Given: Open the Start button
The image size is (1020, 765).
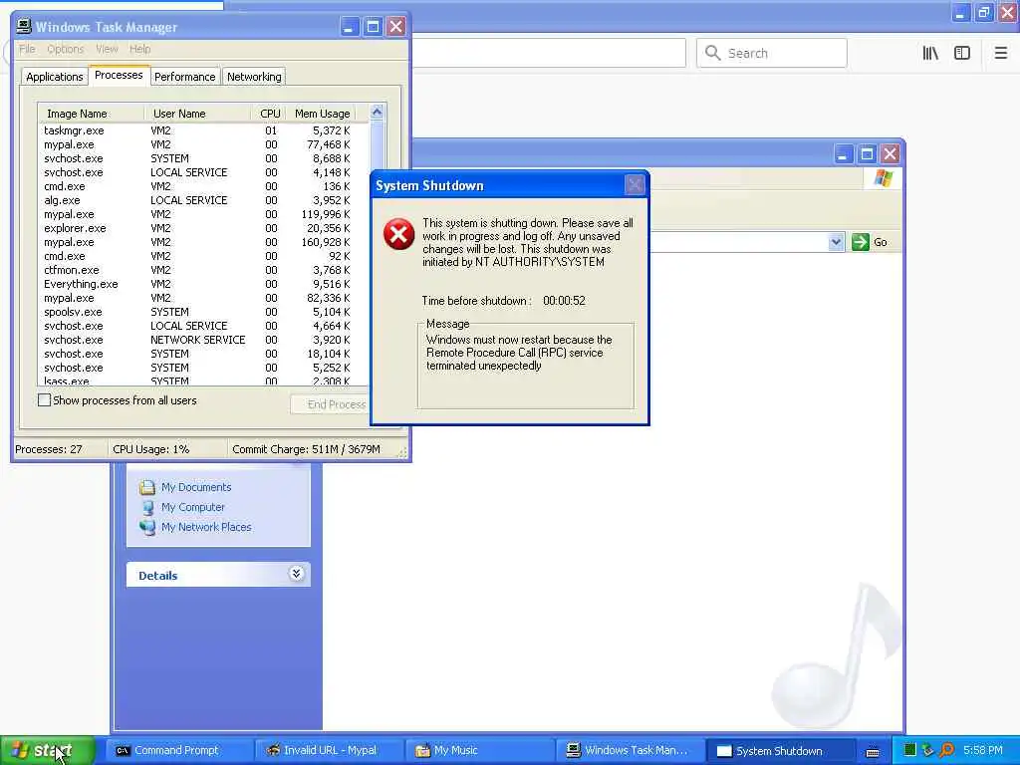Looking at the screenshot, I should point(48,751).
